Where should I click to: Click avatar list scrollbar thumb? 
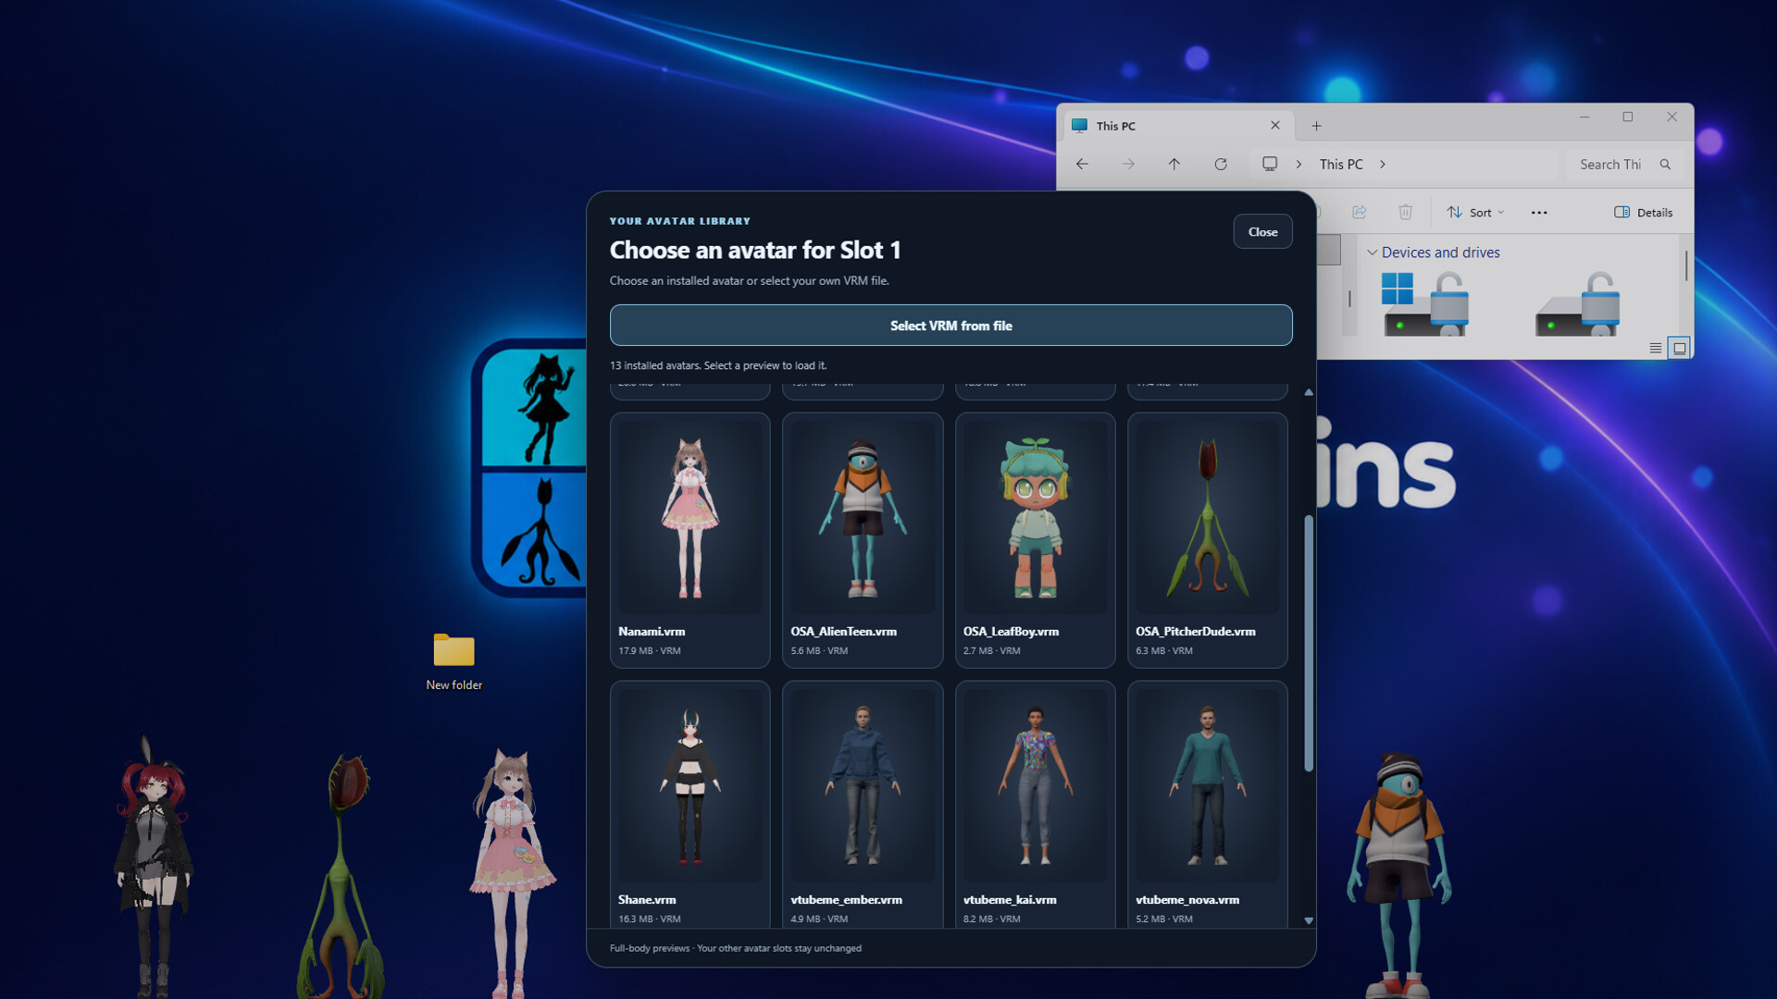pos(1308,643)
